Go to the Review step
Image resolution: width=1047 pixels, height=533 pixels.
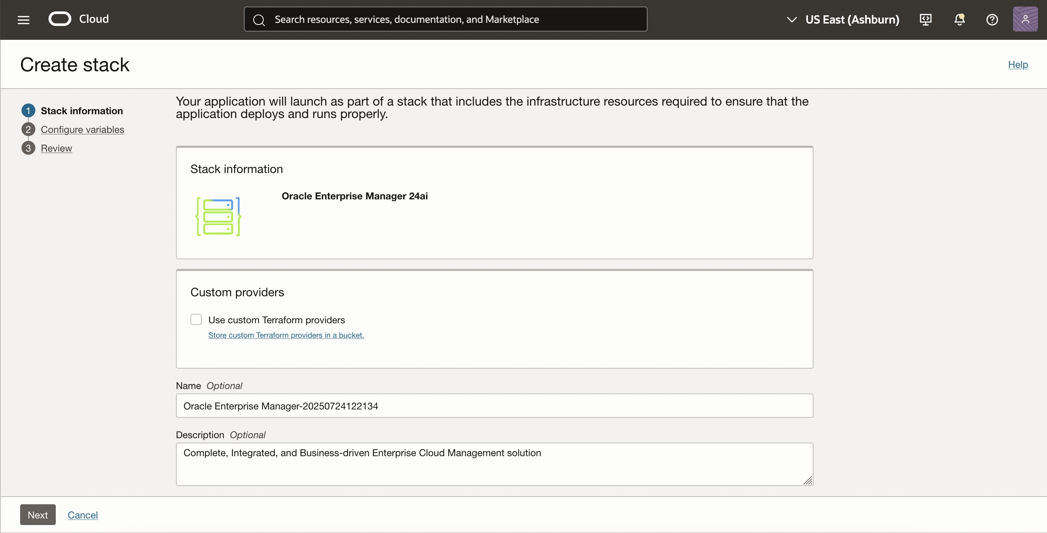pos(56,148)
